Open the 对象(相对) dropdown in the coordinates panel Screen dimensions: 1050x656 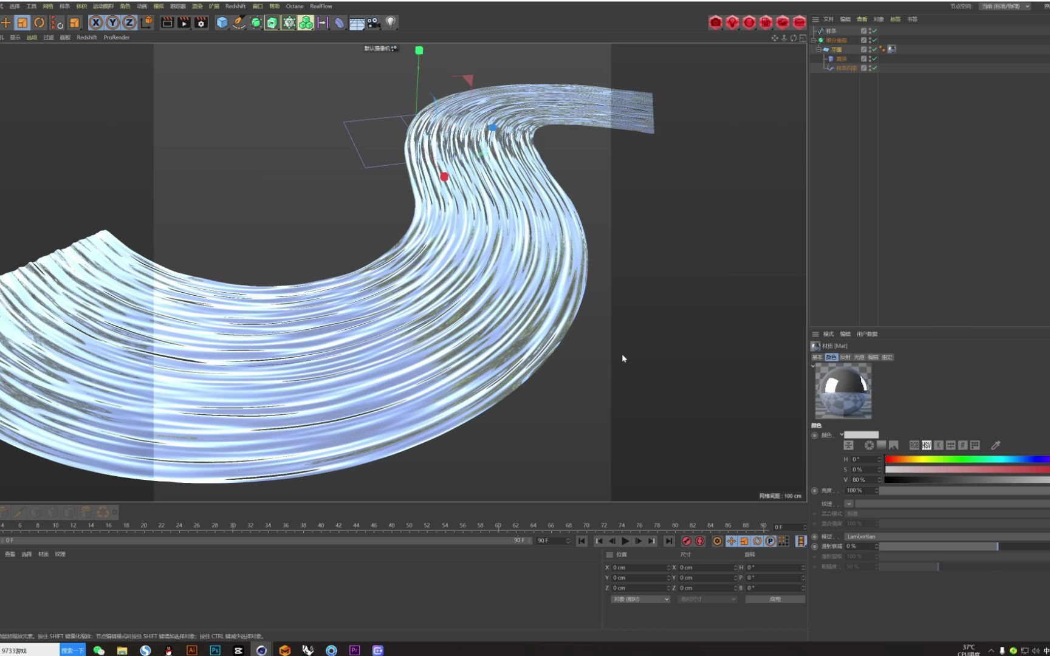640,599
